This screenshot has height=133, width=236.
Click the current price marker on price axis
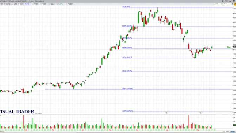235,46
